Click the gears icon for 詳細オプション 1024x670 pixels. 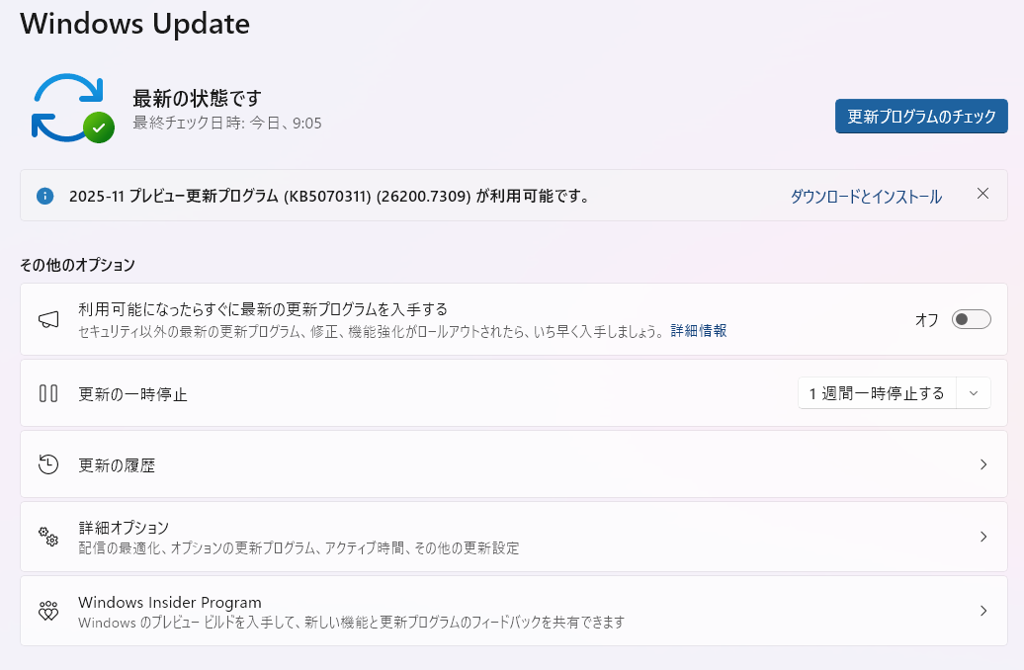[x=48, y=537]
